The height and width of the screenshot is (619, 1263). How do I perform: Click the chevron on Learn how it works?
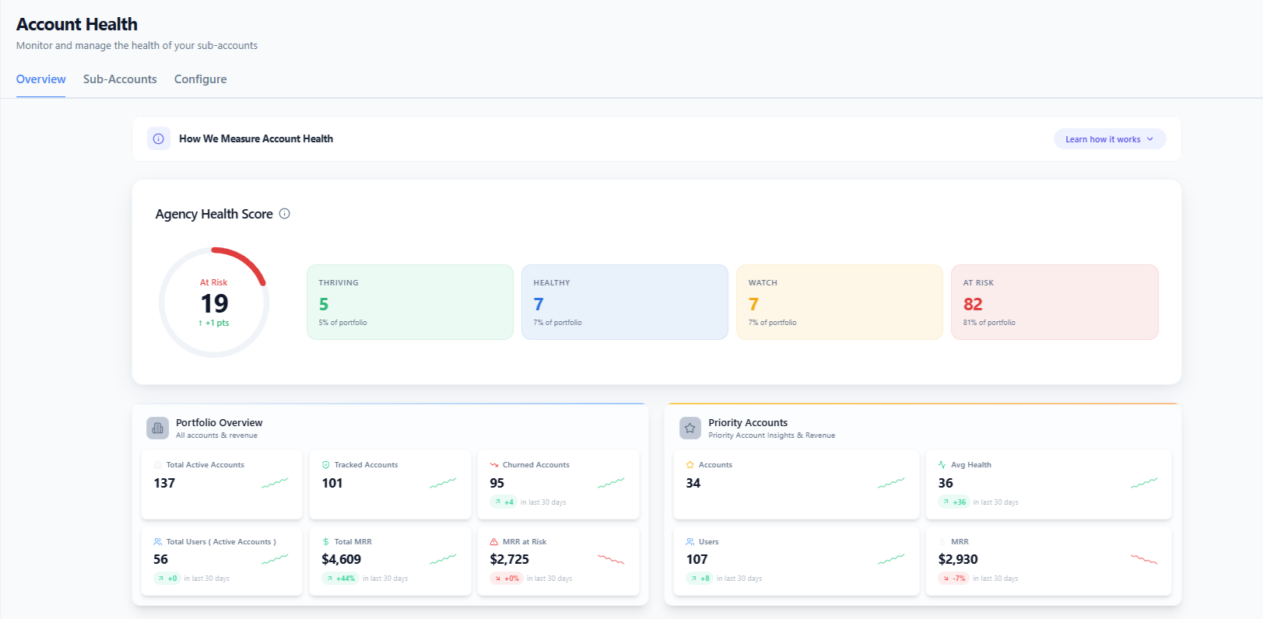tap(1150, 139)
